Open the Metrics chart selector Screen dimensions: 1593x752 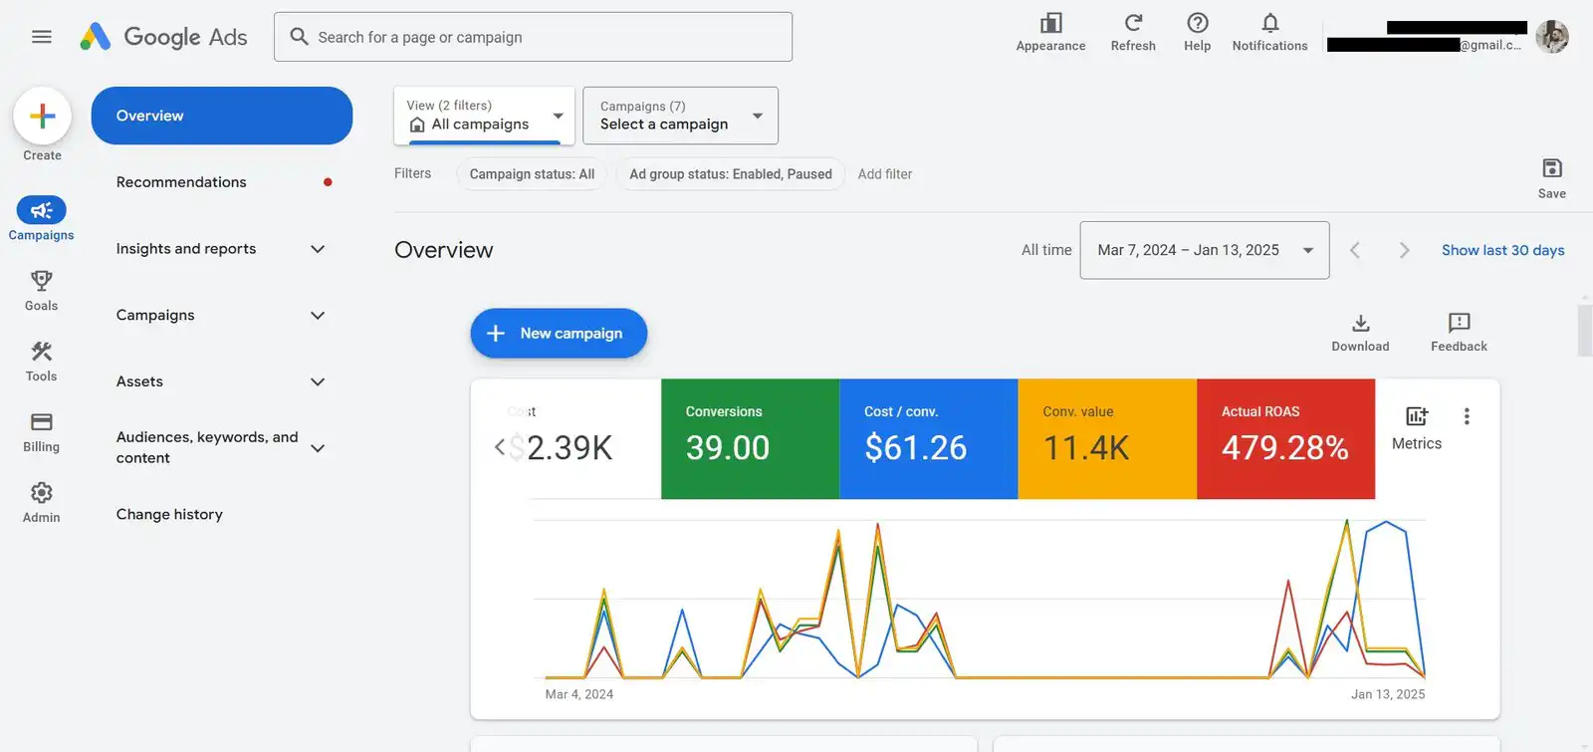point(1416,428)
